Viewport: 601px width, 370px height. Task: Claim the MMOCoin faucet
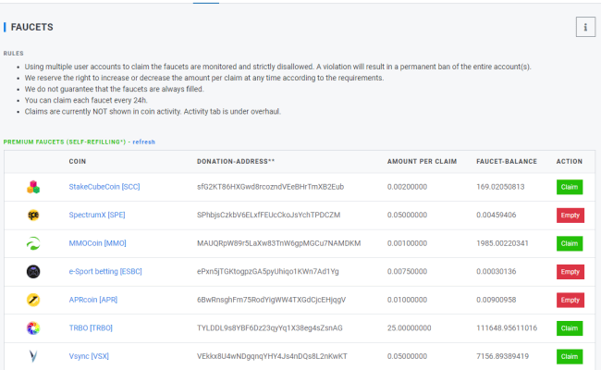pyautogui.click(x=570, y=243)
